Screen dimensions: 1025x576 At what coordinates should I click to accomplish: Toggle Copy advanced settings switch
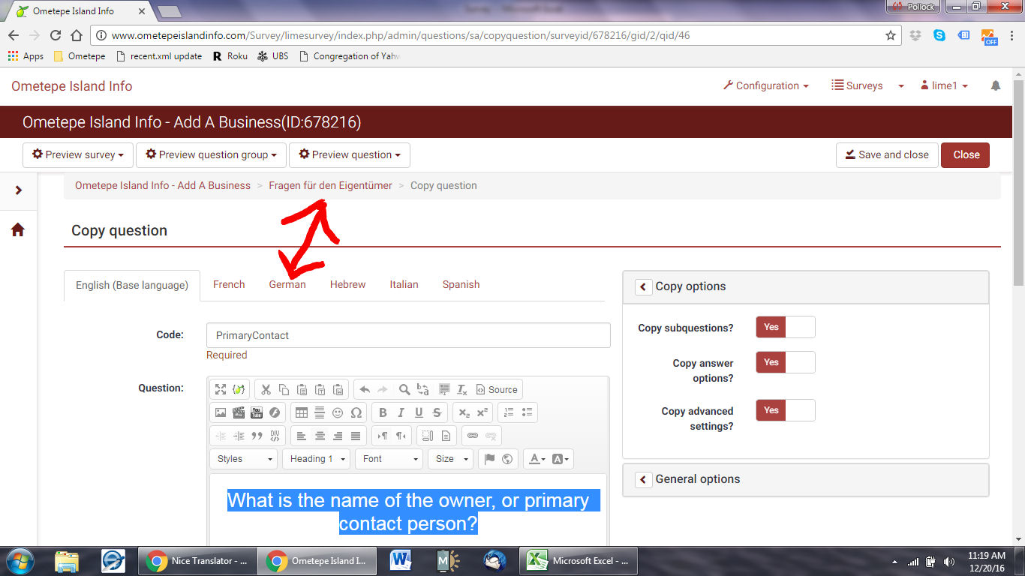tap(785, 410)
